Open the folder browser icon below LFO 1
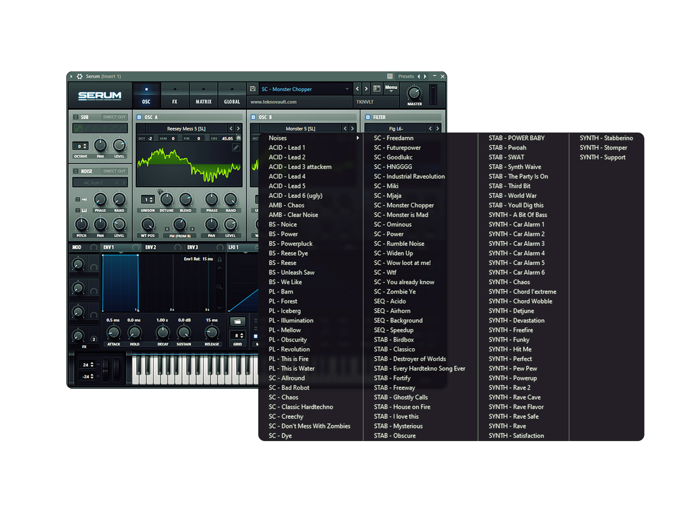The image size is (698, 523). tap(237, 321)
